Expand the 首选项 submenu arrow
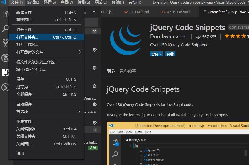 click(79, 111)
